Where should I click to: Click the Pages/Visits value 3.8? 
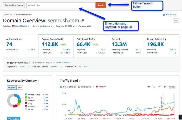(x=21, y=67)
